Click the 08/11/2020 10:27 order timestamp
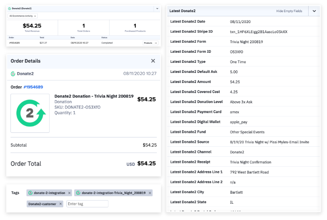This screenshot has height=220, width=327. [x=140, y=73]
